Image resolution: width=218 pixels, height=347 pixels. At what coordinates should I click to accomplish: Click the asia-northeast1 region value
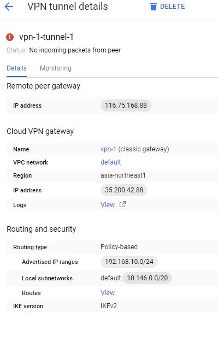point(123,175)
